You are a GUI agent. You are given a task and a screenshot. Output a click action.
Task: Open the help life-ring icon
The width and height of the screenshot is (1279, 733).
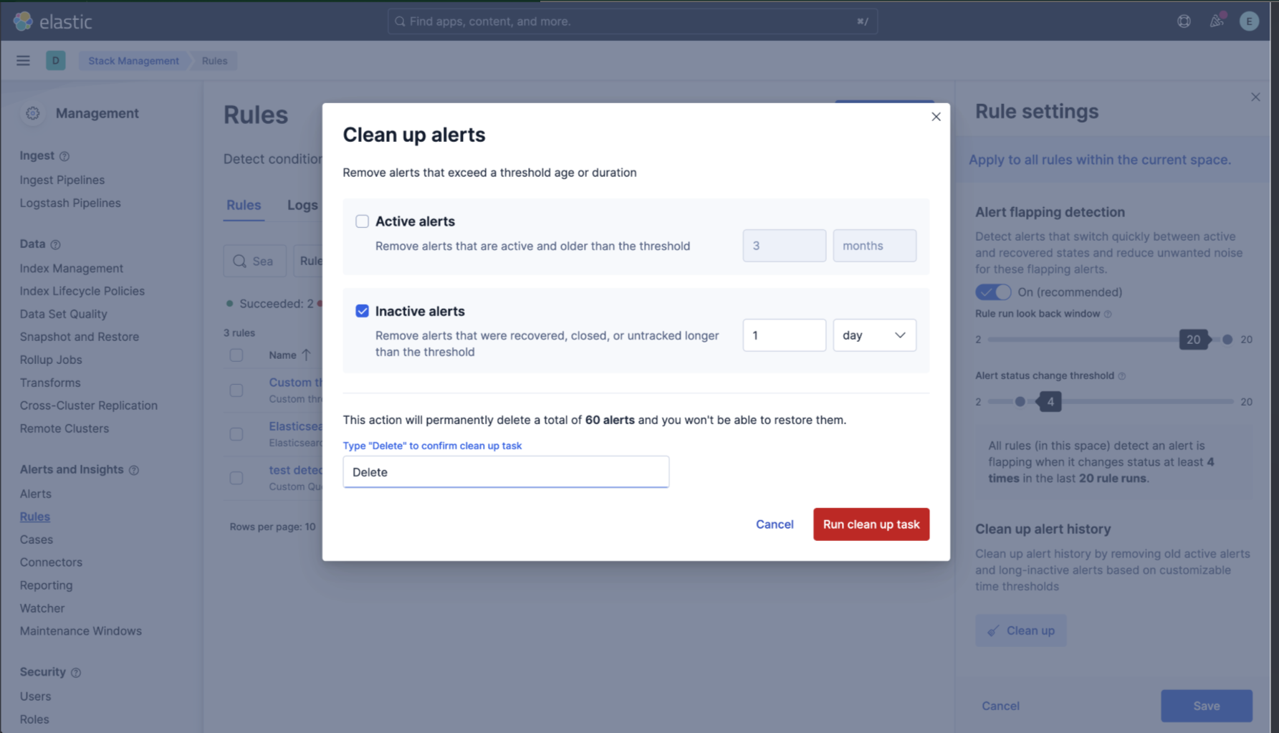coord(1183,21)
